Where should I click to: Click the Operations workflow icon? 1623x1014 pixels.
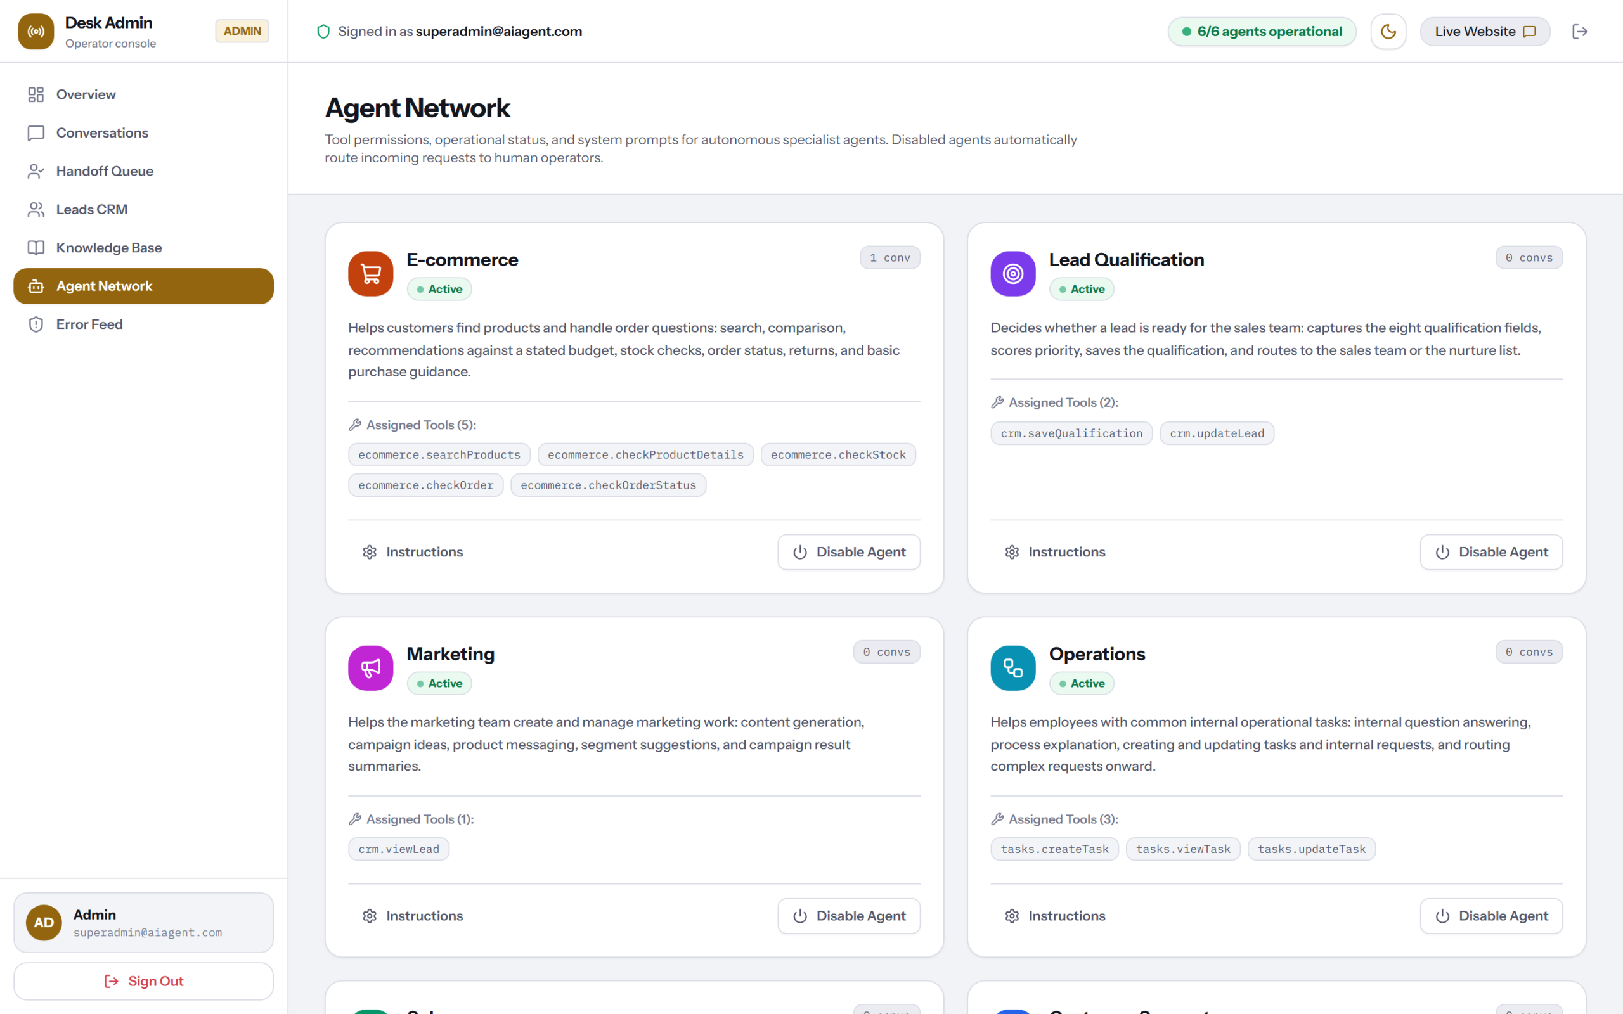1012,668
